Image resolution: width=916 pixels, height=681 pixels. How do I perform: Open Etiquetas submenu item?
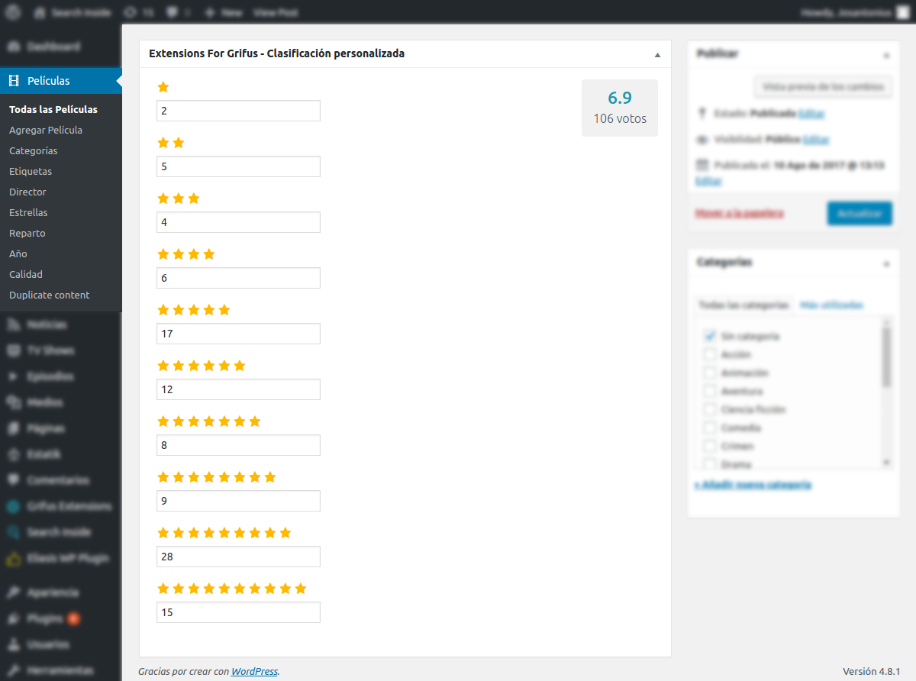[31, 171]
